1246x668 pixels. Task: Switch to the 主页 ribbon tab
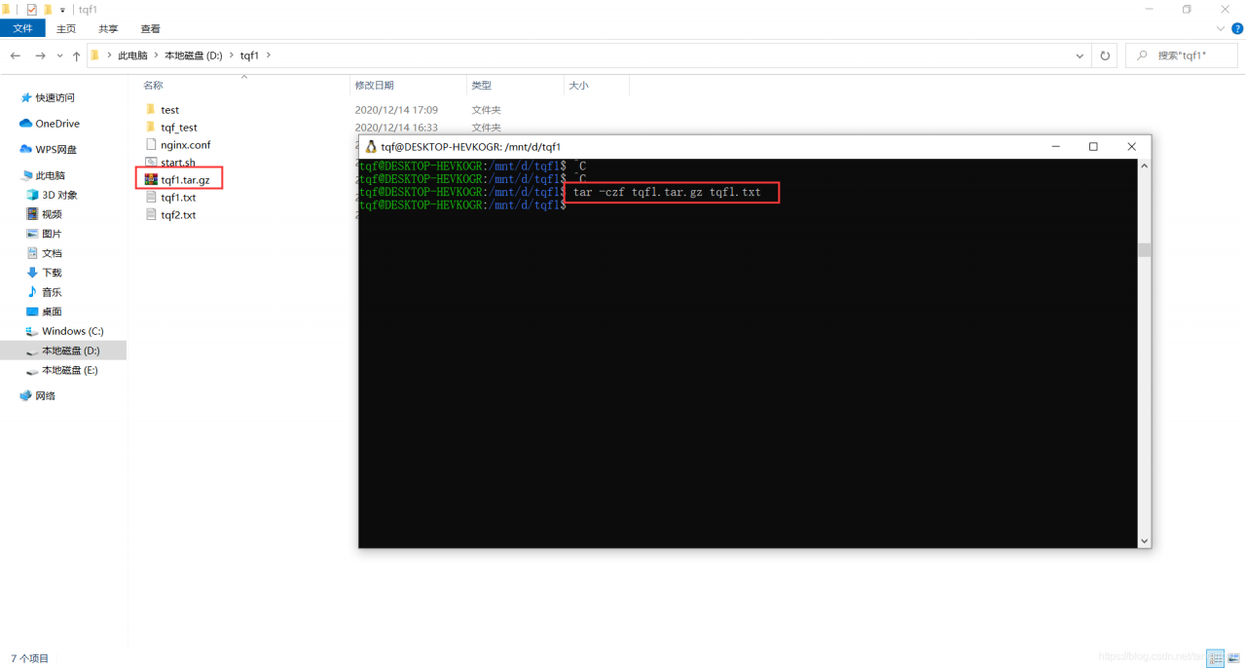coord(66,29)
